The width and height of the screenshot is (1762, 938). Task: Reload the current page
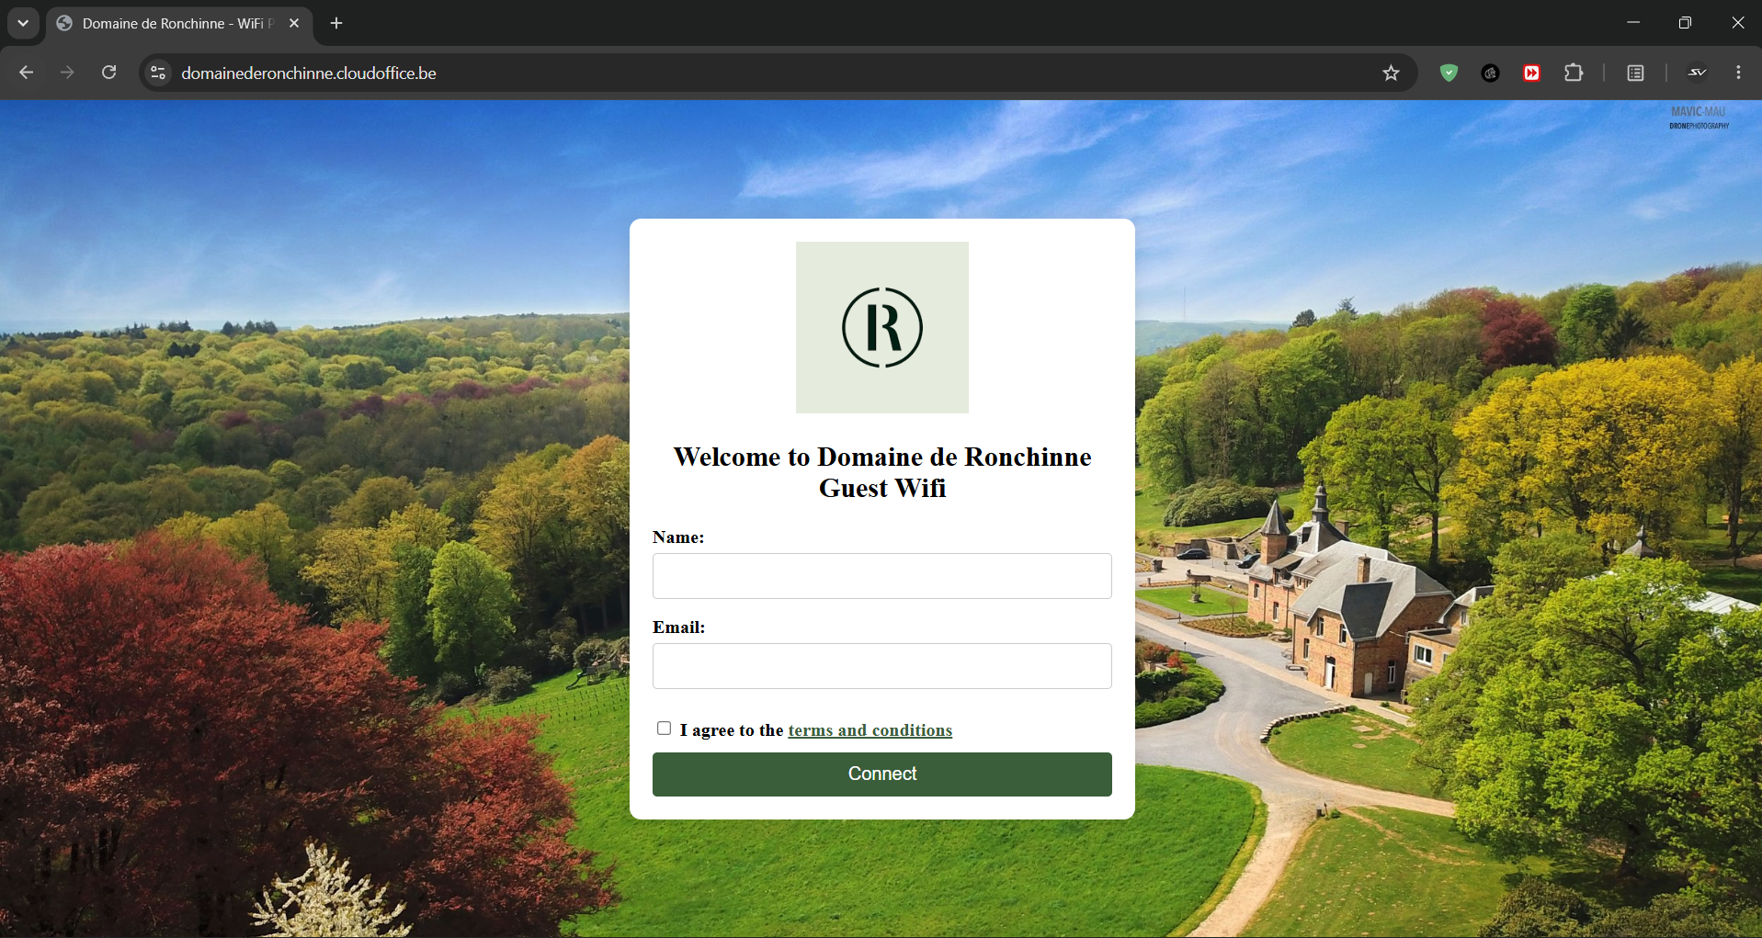pyautogui.click(x=108, y=73)
